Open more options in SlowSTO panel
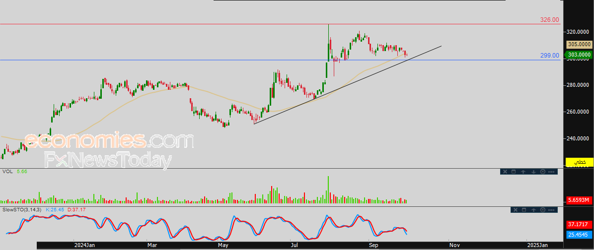Image resolution: width=594 pixels, height=250 pixels. [x=551, y=210]
